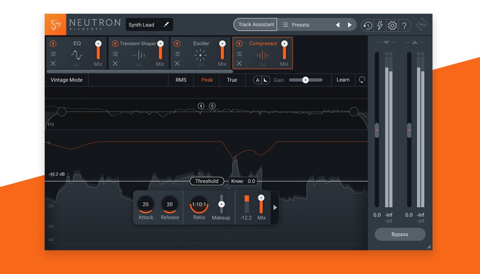Click the undo history icon

tap(367, 25)
